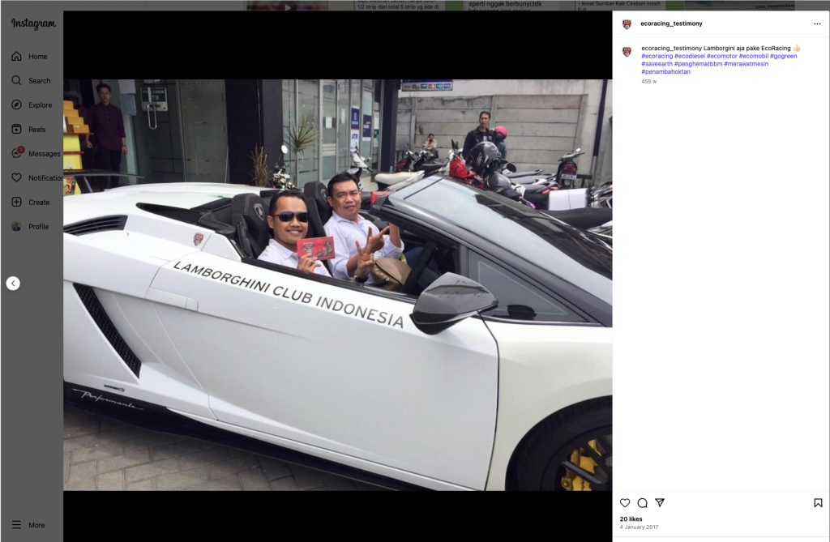Open the post options three-dot menu
The height and width of the screenshot is (542, 830).
point(817,24)
